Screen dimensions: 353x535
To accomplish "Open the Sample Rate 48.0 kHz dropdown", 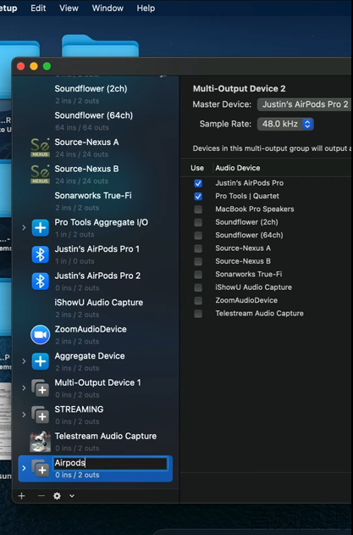I will [x=285, y=124].
